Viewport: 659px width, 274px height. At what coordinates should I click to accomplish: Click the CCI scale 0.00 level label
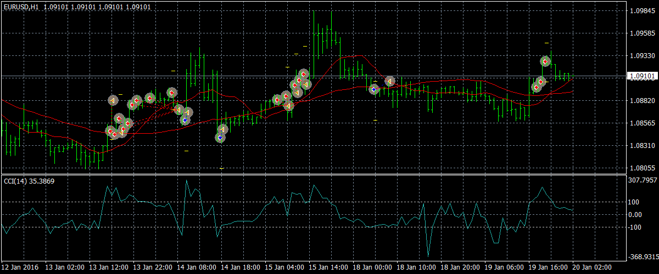[x=636, y=214]
